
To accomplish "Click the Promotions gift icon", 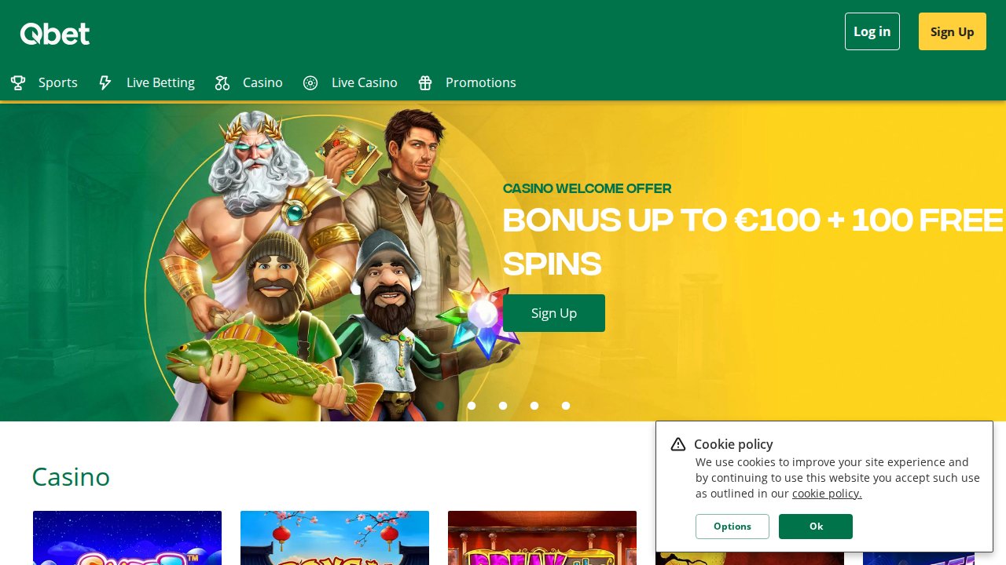I will (425, 83).
